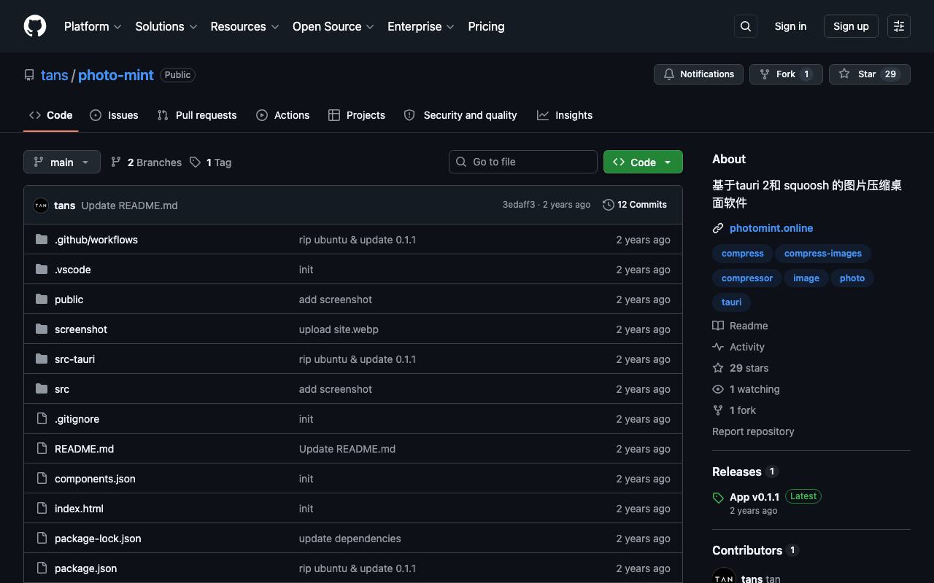The height and width of the screenshot is (583, 934).
Task: Click the folder icon beside src-tauri
Action: tap(42, 359)
